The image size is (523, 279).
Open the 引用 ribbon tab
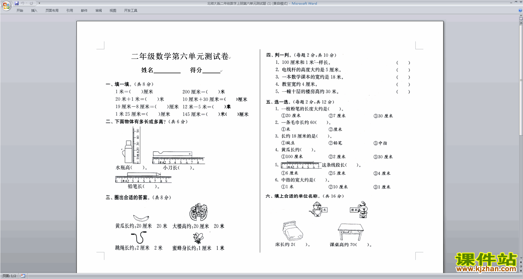(x=70, y=11)
